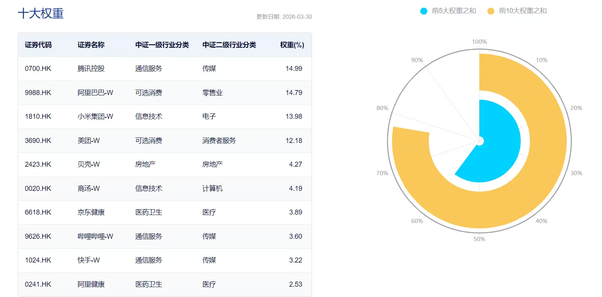
Task: Select stock code 0700.HK
Action: (x=38, y=69)
